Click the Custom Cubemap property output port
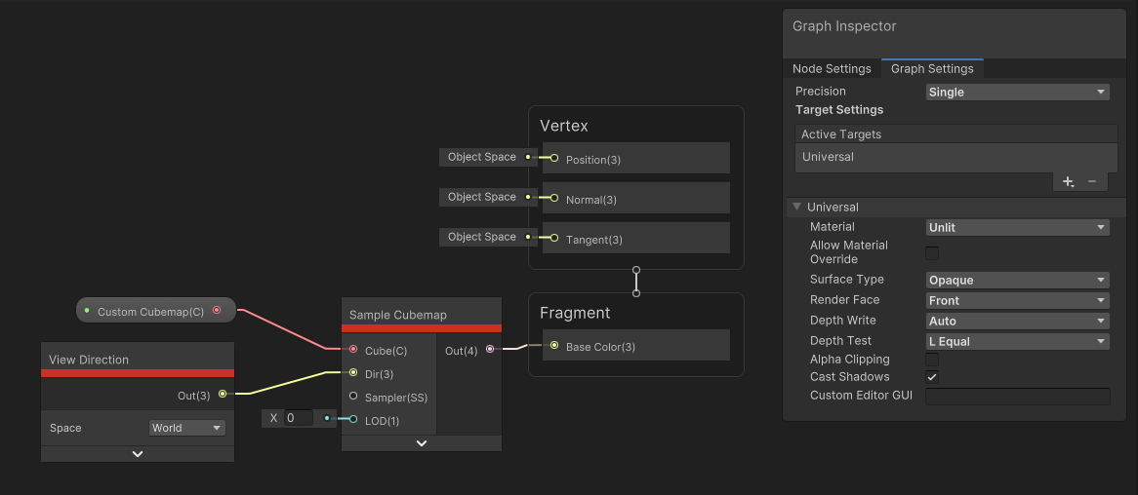Image resolution: width=1138 pixels, height=495 pixels. pos(217,311)
